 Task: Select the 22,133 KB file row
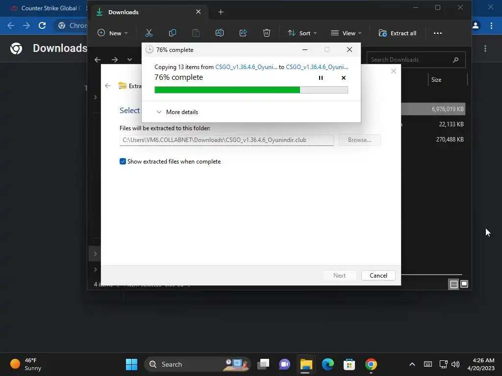point(433,124)
